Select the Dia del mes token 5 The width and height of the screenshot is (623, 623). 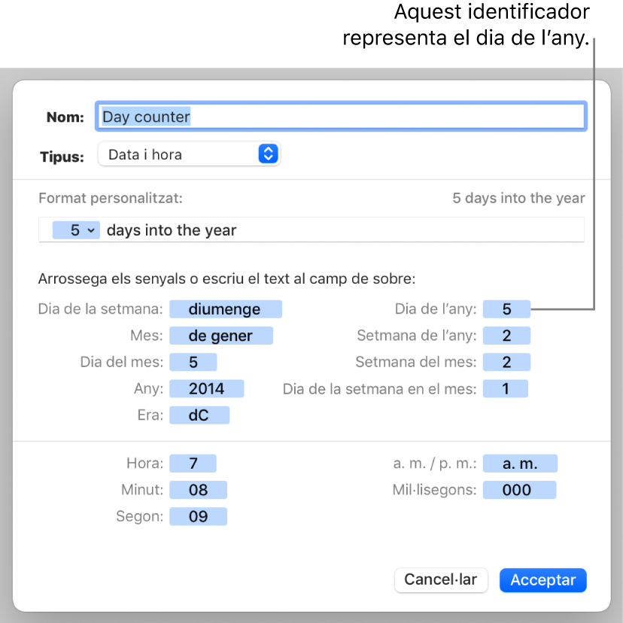(x=193, y=362)
